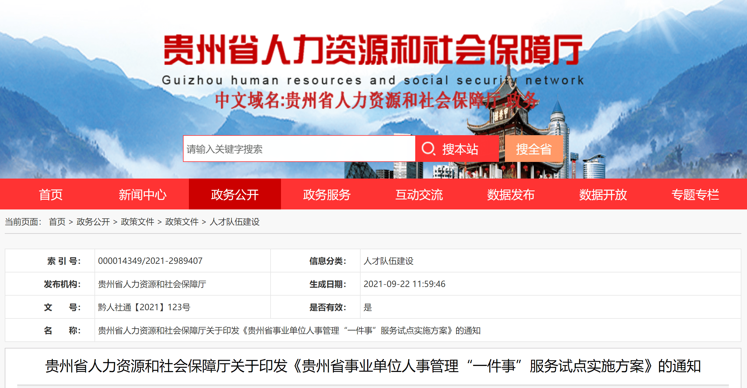Screen dimensions: 747x388
Task: Click the large article headline title
Action: coord(373,366)
